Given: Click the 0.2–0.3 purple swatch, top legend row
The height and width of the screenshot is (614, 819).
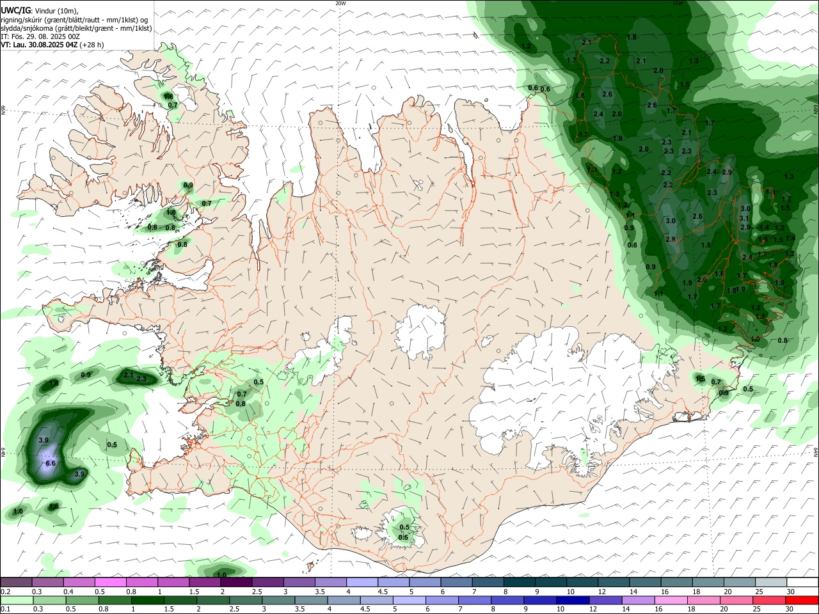Looking at the screenshot, I should click(16, 582).
